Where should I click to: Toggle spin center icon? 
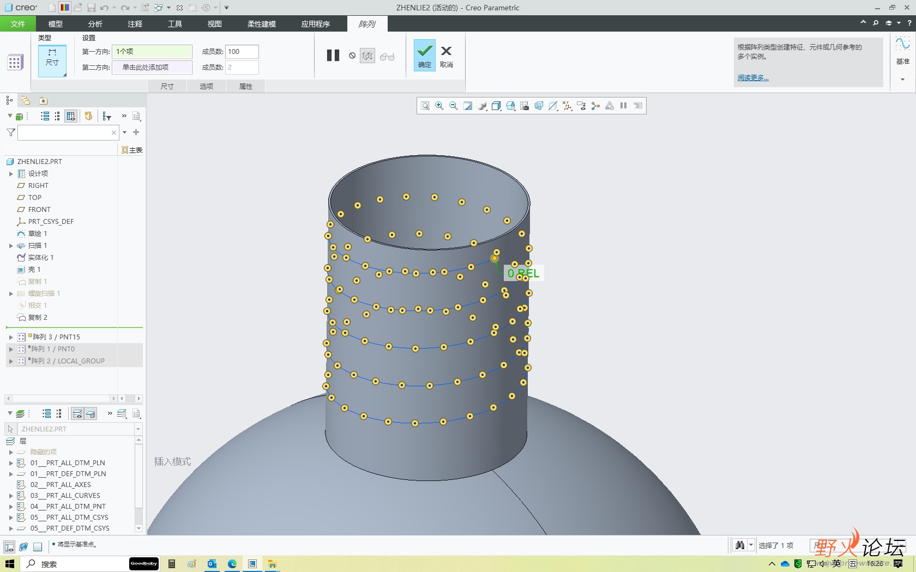click(x=595, y=106)
